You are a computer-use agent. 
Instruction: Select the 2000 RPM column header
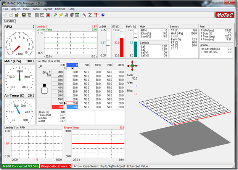click(x=118, y=65)
